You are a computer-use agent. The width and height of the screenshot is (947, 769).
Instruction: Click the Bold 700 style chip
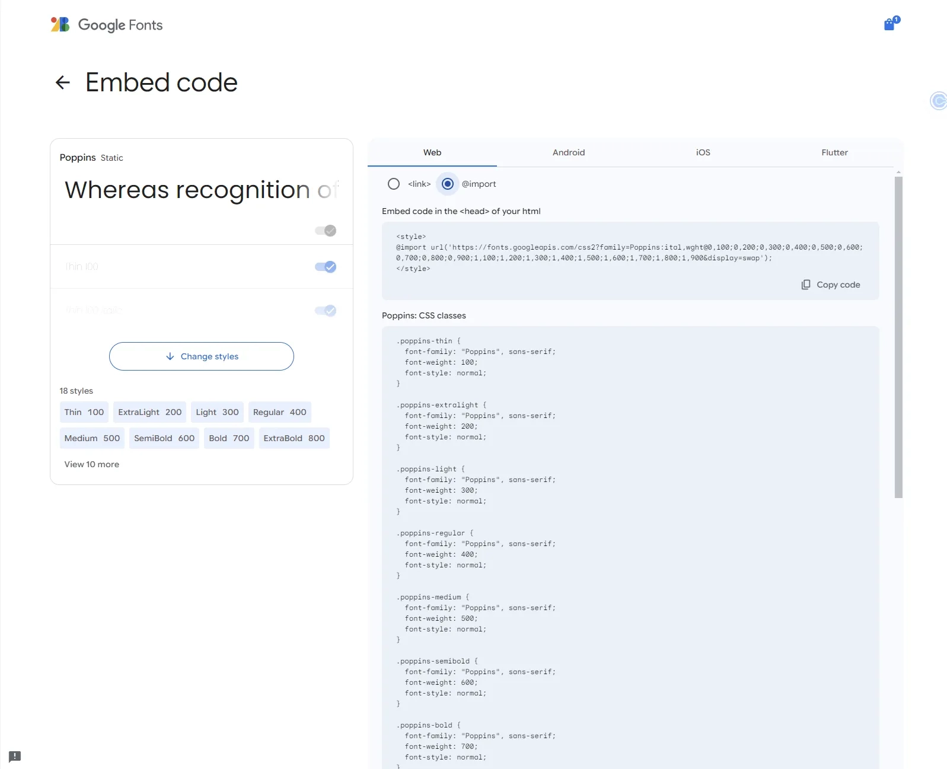(229, 438)
